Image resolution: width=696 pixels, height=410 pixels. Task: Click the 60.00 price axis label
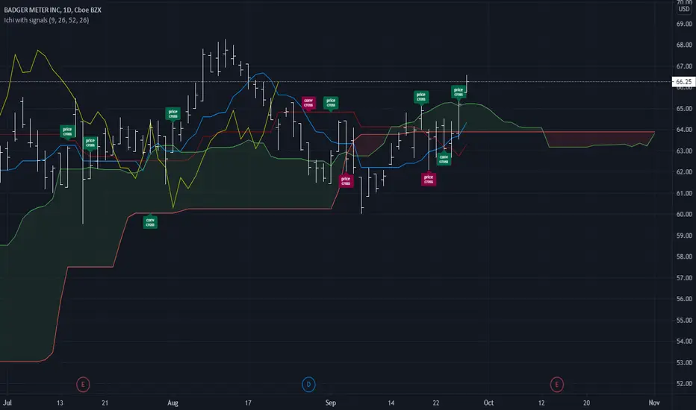coord(684,214)
